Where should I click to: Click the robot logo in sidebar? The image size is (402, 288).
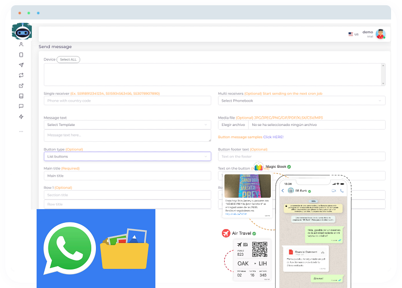(22, 31)
